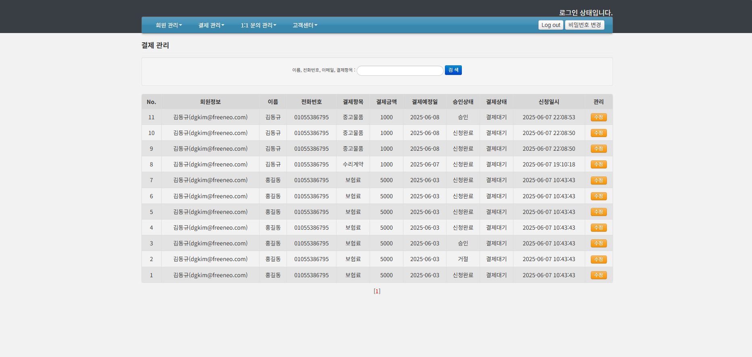Expand the 1:1 문의 관리 menu
Screen dimensions: 752x357
click(258, 25)
